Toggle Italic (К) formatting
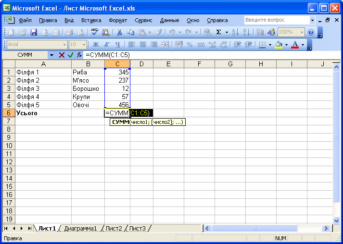Viewport: 343px width, 244px height. coord(107,45)
